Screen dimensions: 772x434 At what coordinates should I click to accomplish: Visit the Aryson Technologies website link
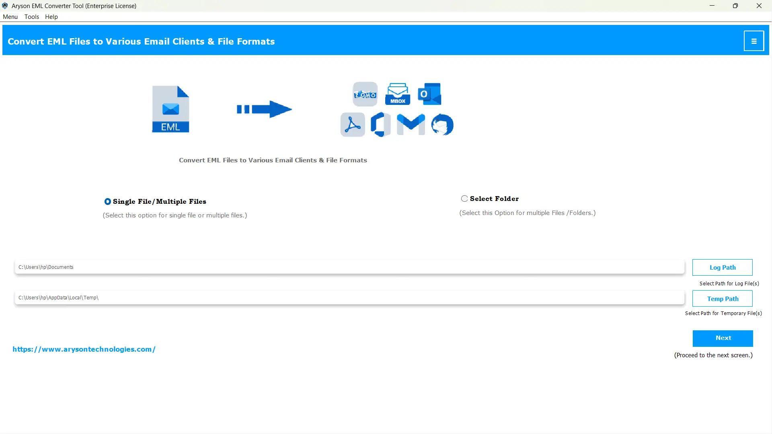(x=84, y=349)
